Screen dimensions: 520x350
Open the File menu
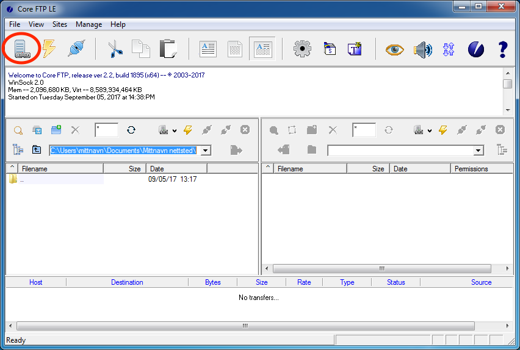(15, 24)
